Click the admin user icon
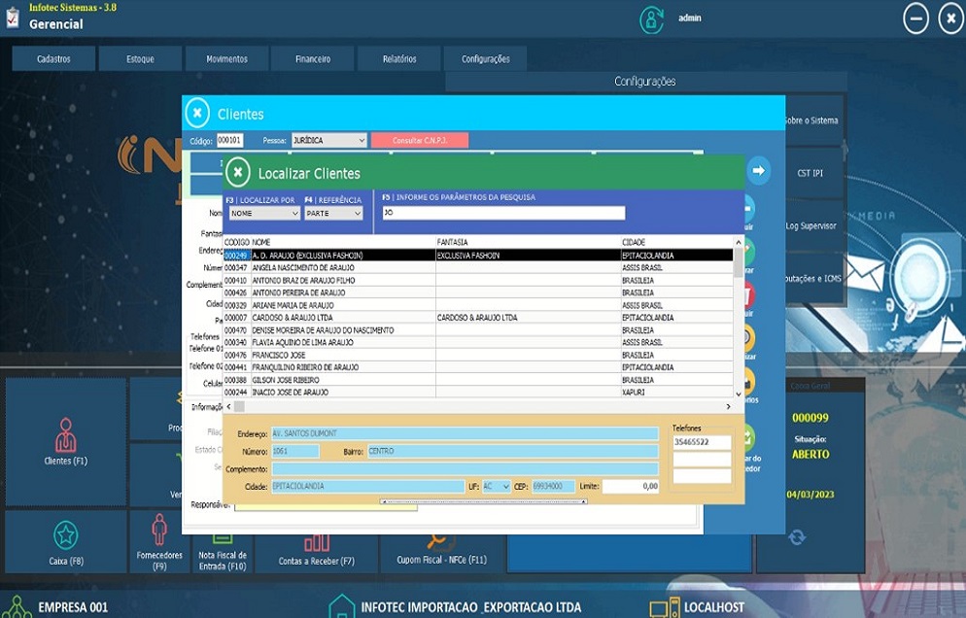 coord(651,19)
